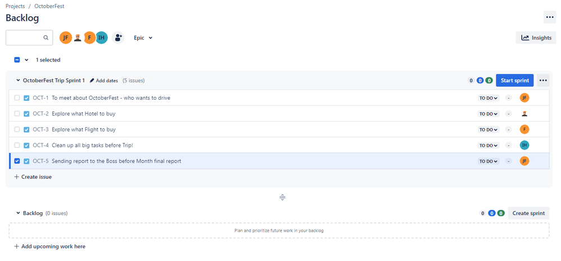Toggle the select-all checkbox
Screen dimensions: 561x261
coord(17,59)
